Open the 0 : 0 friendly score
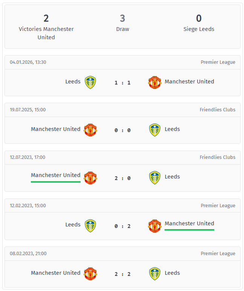The height and width of the screenshot is (291, 244). (x=122, y=130)
